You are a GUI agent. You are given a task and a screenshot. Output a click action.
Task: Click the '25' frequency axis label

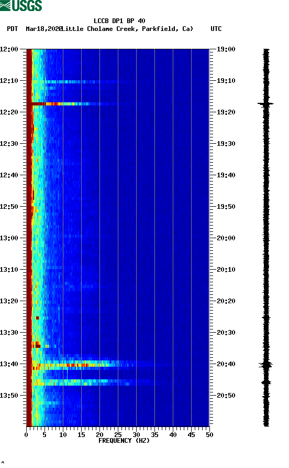tap(118, 435)
